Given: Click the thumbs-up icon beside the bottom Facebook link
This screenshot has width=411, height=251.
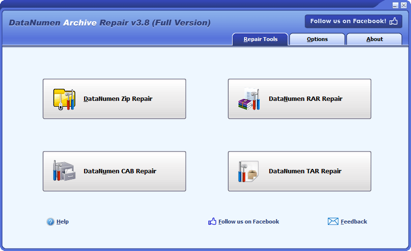Looking at the screenshot, I should point(212,222).
